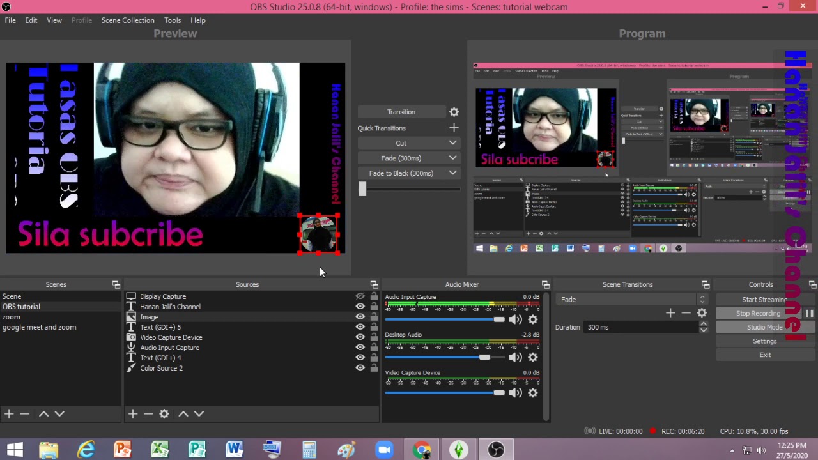Click Exit in Controls panel
Viewport: 818px width, 460px height.
(x=764, y=355)
